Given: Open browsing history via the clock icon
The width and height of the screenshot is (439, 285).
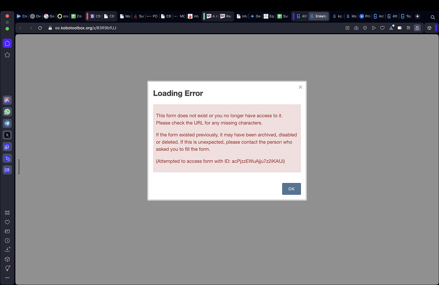Looking at the screenshot, I should (7, 240).
